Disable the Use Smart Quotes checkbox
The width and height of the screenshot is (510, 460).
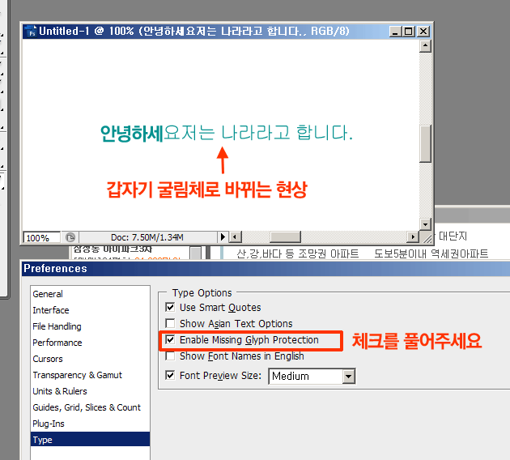click(170, 308)
